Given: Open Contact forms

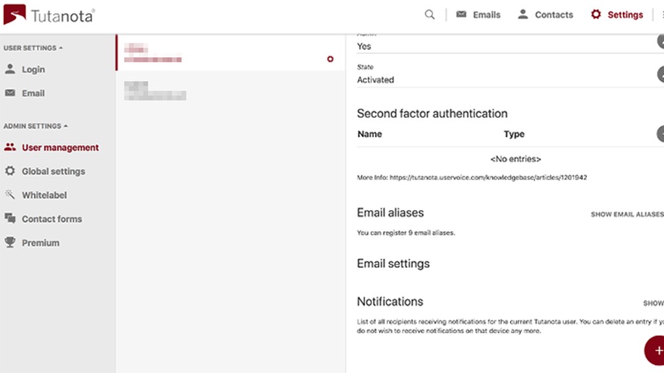Looking at the screenshot, I should point(51,219).
